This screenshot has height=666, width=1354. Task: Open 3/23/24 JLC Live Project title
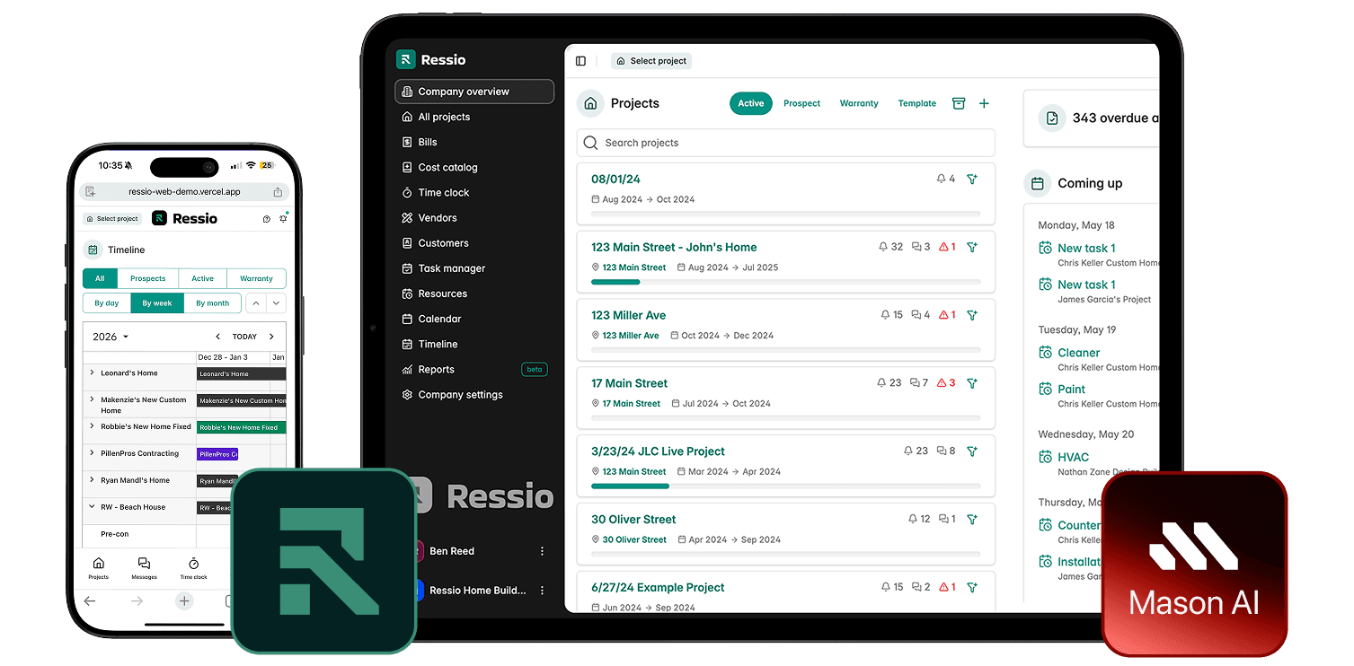pos(658,451)
